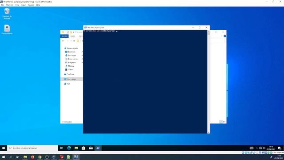Open Música in Explorer sidebar
The height and width of the screenshot is (160, 284).
pos(70,66)
